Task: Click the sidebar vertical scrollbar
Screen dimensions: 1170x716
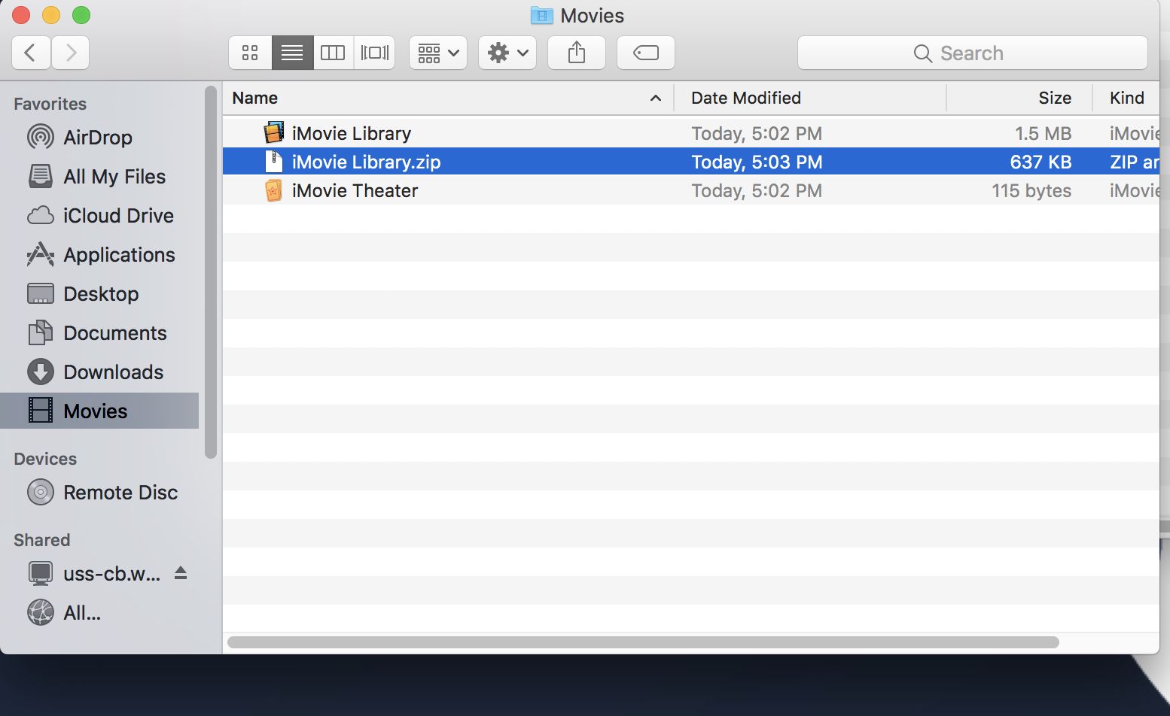Action: pyautogui.click(x=211, y=272)
